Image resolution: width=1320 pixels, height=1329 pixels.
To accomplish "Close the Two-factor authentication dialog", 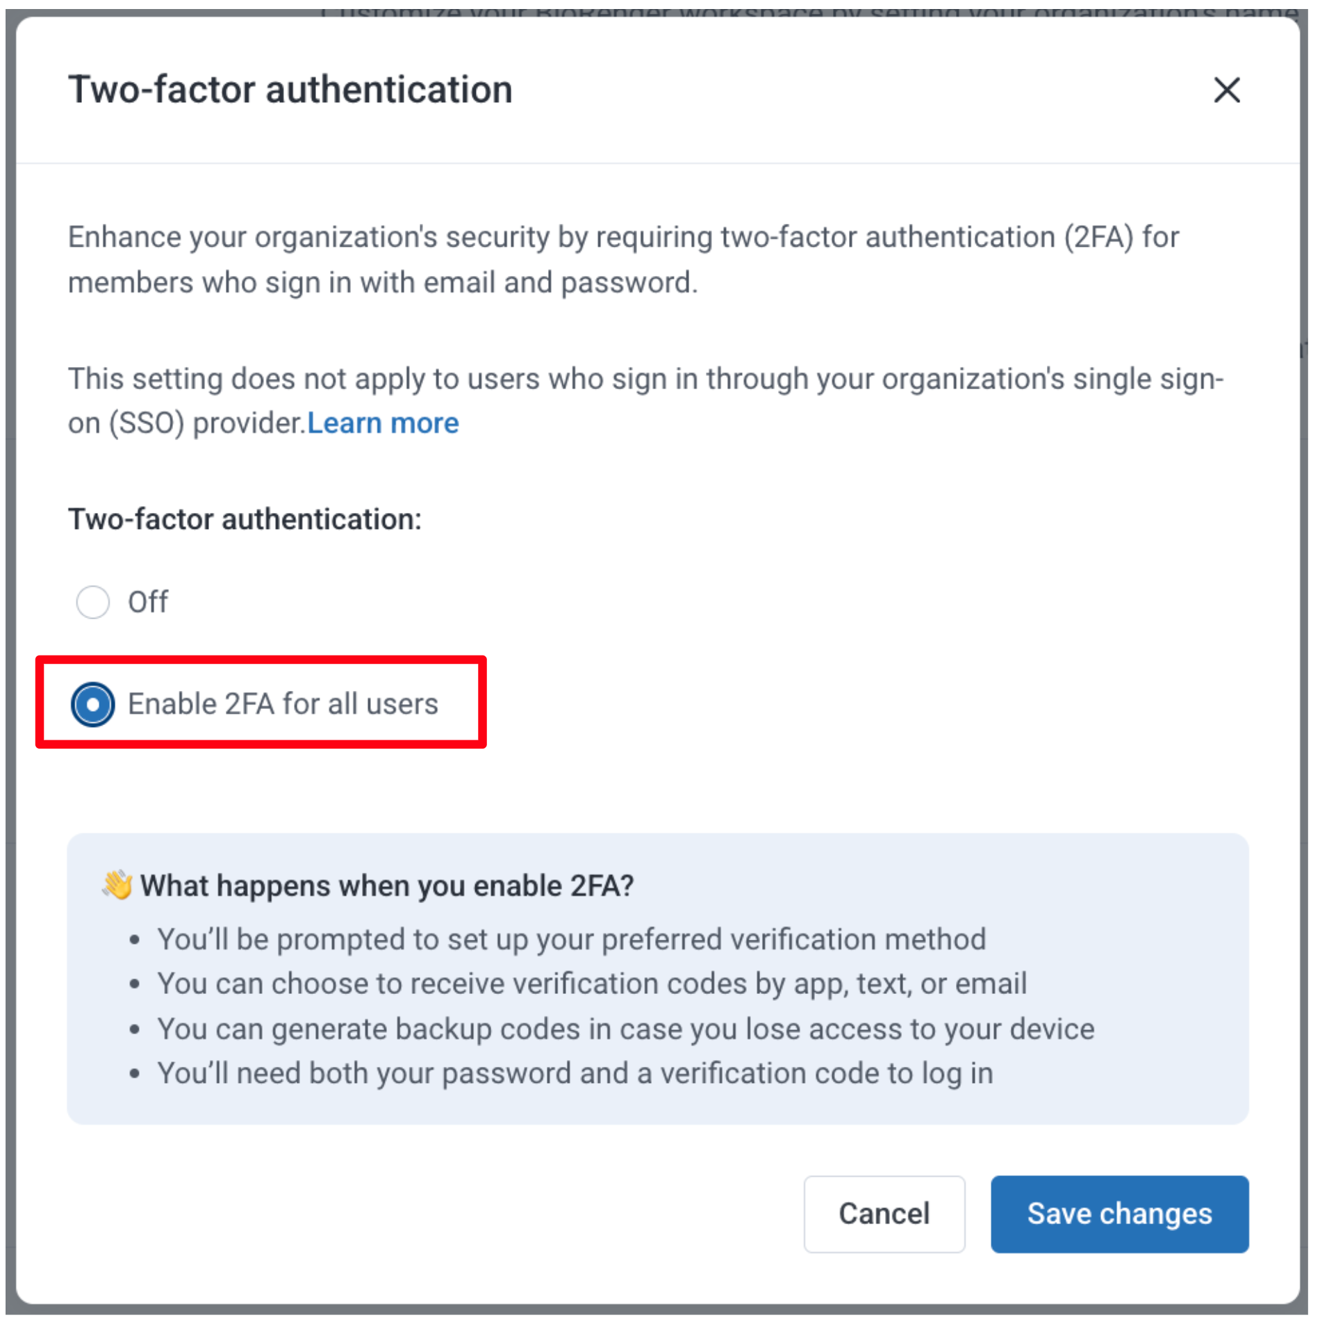I will click(1226, 90).
